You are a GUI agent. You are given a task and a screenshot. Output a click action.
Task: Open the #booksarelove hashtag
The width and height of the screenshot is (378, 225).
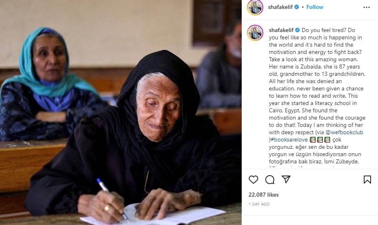[x=289, y=139]
